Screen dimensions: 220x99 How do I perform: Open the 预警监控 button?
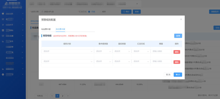(x=215, y=12)
